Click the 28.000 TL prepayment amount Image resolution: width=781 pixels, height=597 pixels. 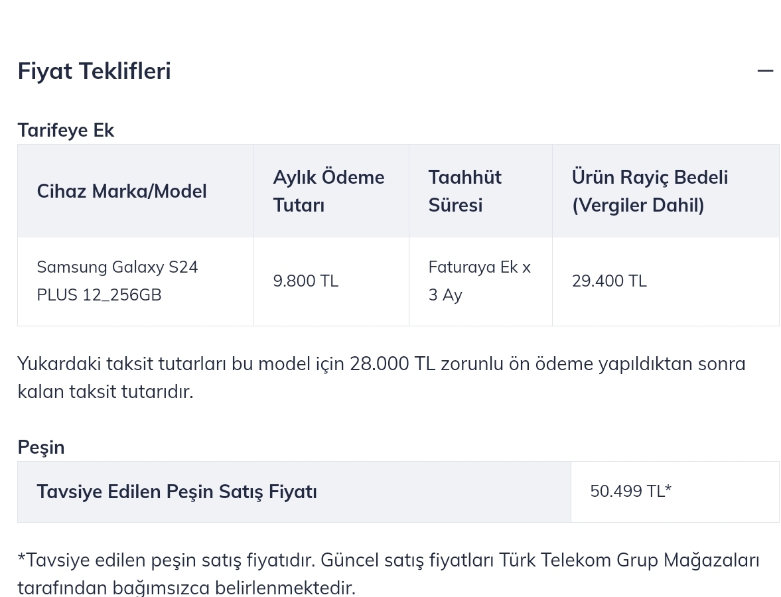tap(392, 364)
